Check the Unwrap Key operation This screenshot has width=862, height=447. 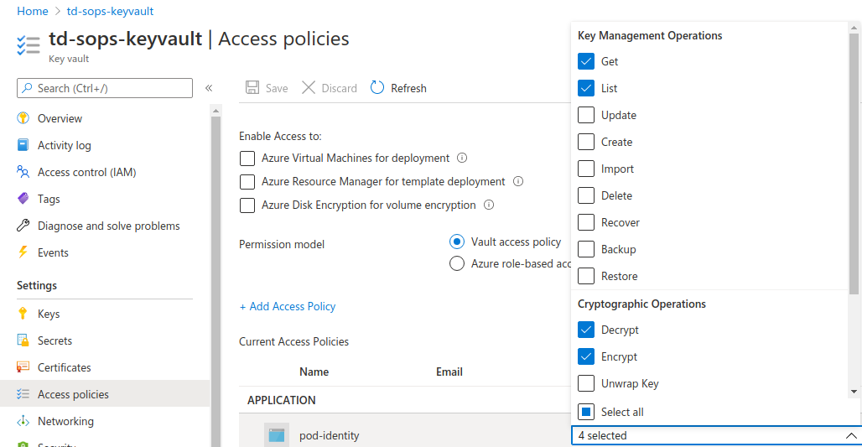click(x=586, y=383)
